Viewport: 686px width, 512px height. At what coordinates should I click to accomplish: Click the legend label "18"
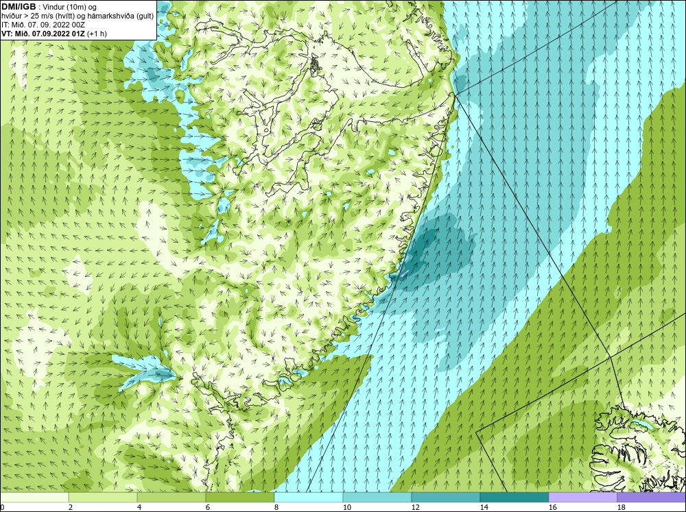[622, 507]
